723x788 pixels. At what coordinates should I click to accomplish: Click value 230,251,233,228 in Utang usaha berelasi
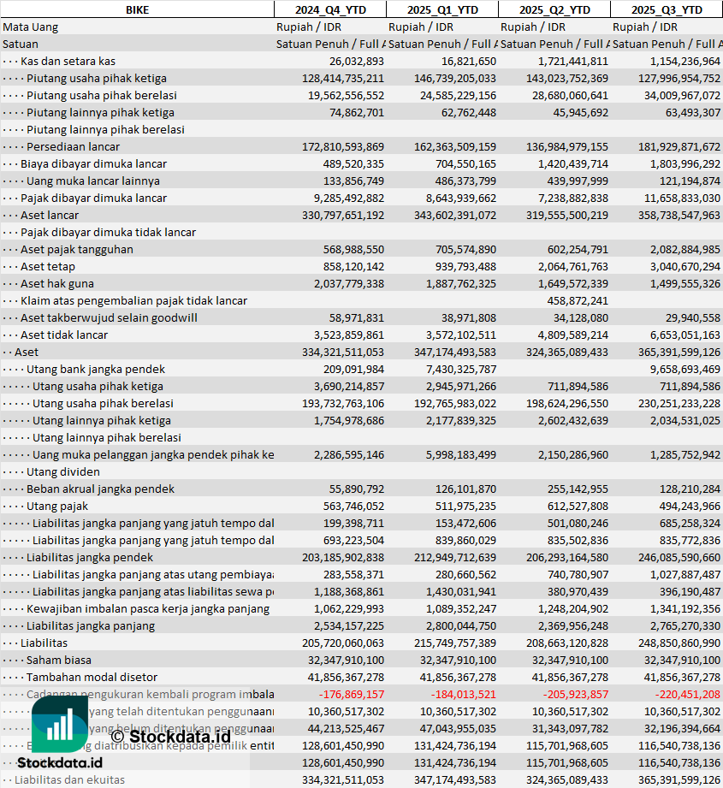(x=679, y=403)
